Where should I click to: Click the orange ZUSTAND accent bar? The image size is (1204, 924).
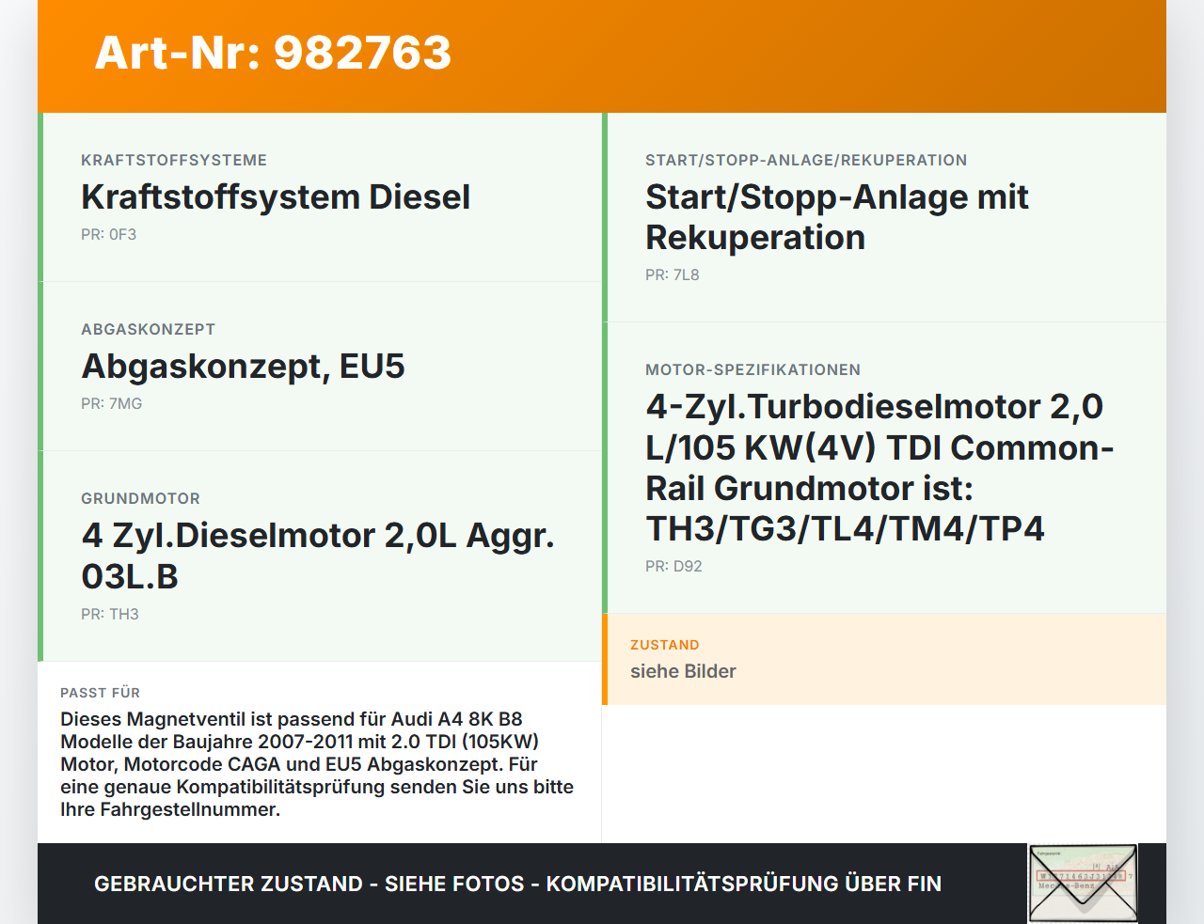click(605, 659)
